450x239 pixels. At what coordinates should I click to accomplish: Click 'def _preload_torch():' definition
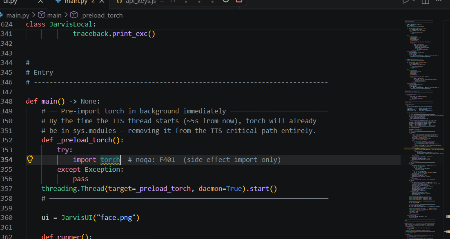[82, 140]
